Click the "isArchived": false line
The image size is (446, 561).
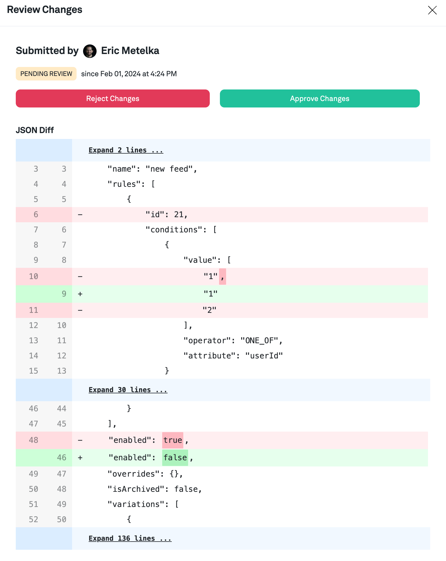point(155,489)
